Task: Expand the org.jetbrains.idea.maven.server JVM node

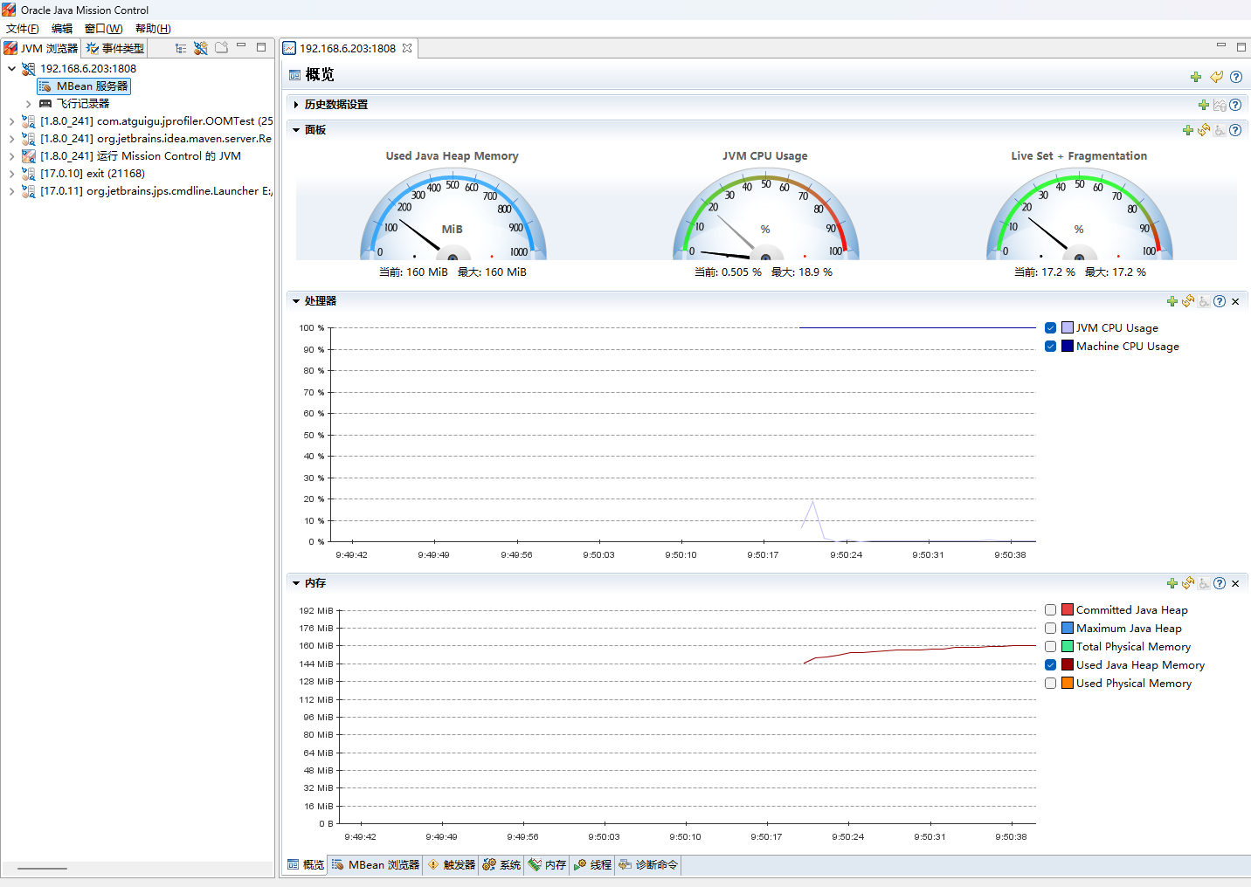Action: tap(11, 139)
